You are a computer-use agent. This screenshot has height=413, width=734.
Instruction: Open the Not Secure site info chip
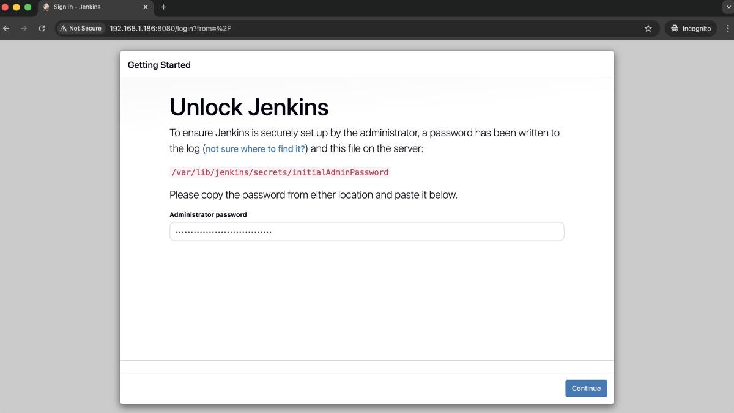point(81,29)
